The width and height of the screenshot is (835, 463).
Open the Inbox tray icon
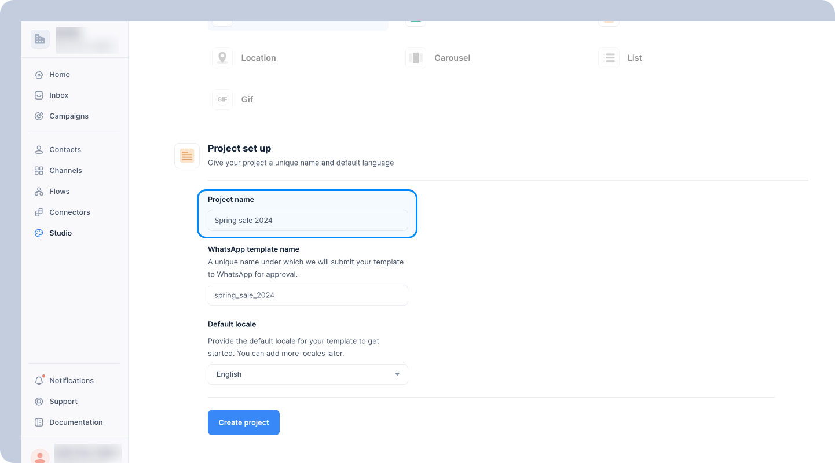[x=39, y=95]
